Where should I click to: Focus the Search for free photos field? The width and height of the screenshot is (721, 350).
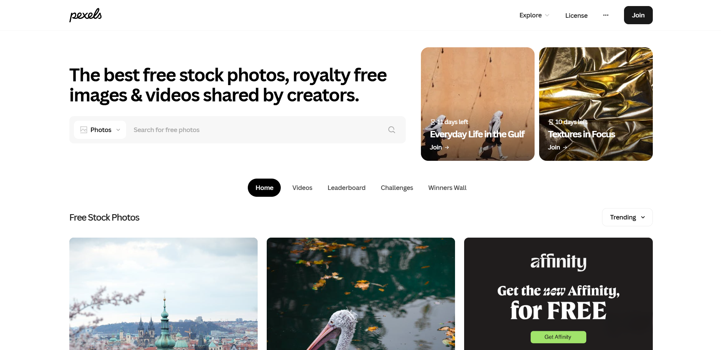(256, 130)
